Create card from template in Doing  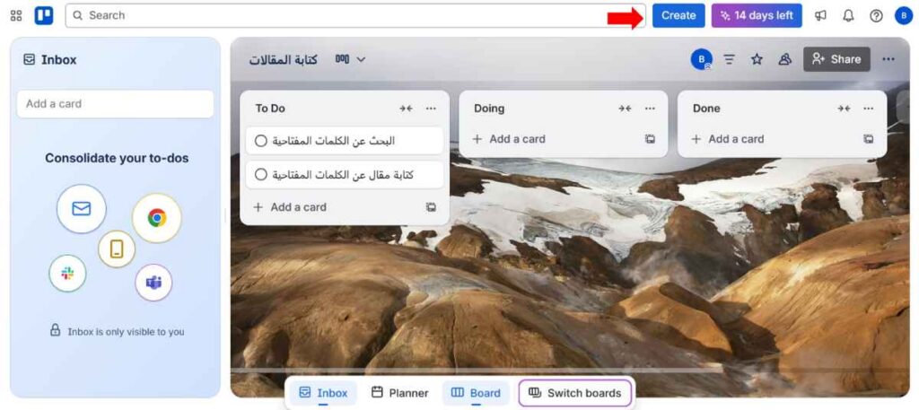pos(650,139)
